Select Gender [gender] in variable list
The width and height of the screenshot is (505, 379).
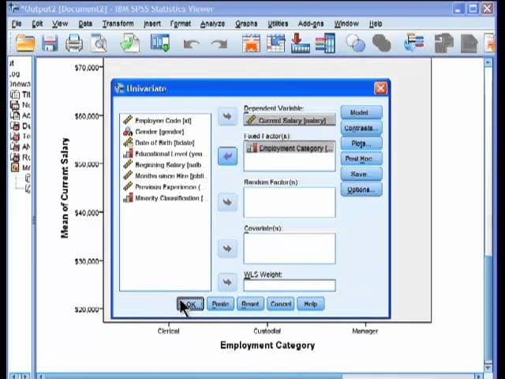pyautogui.click(x=159, y=132)
